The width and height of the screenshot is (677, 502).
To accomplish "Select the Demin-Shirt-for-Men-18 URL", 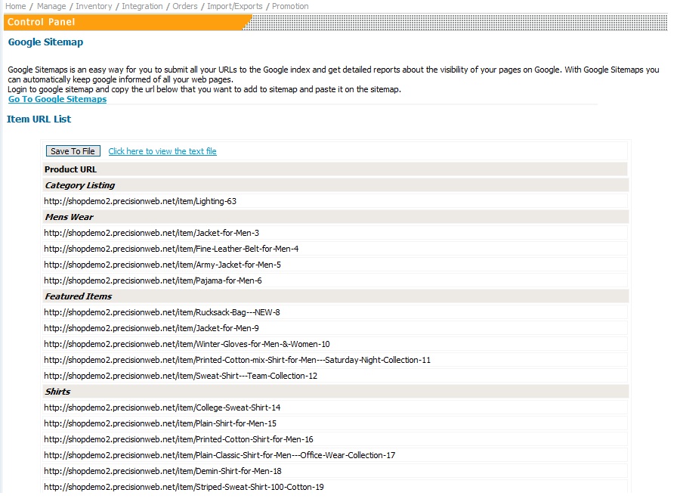I will pos(162,471).
